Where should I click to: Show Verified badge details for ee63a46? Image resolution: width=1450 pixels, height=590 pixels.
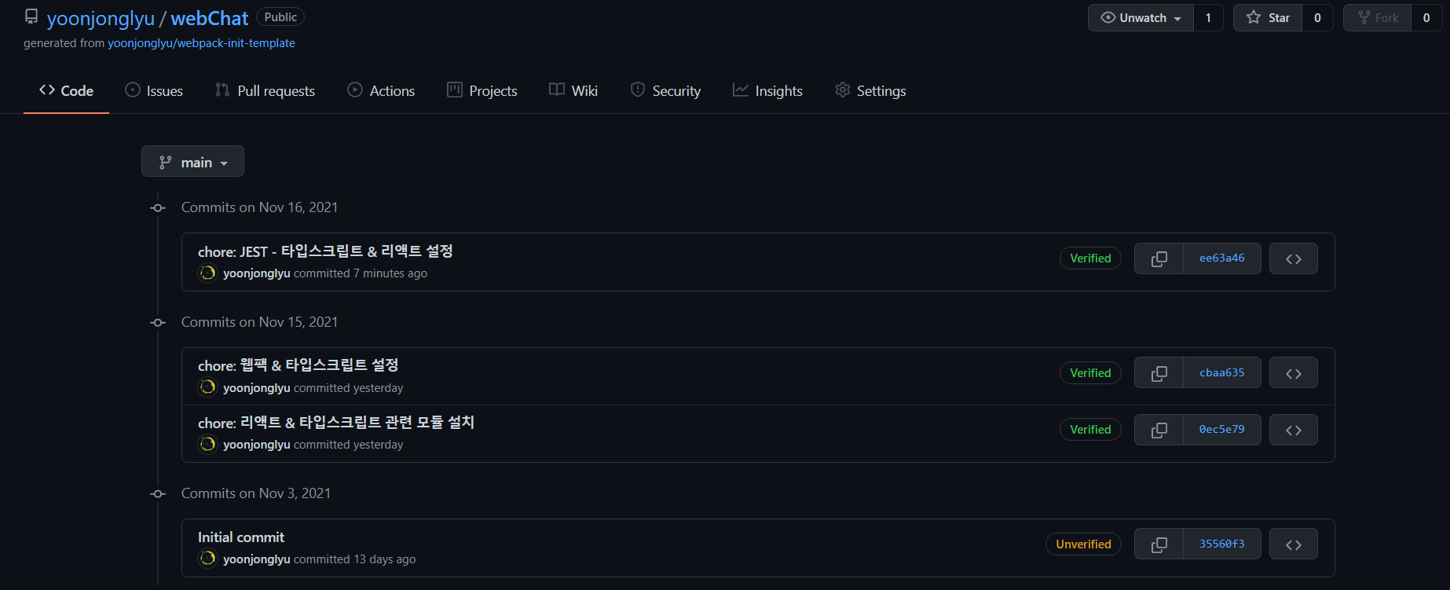coord(1090,258)
